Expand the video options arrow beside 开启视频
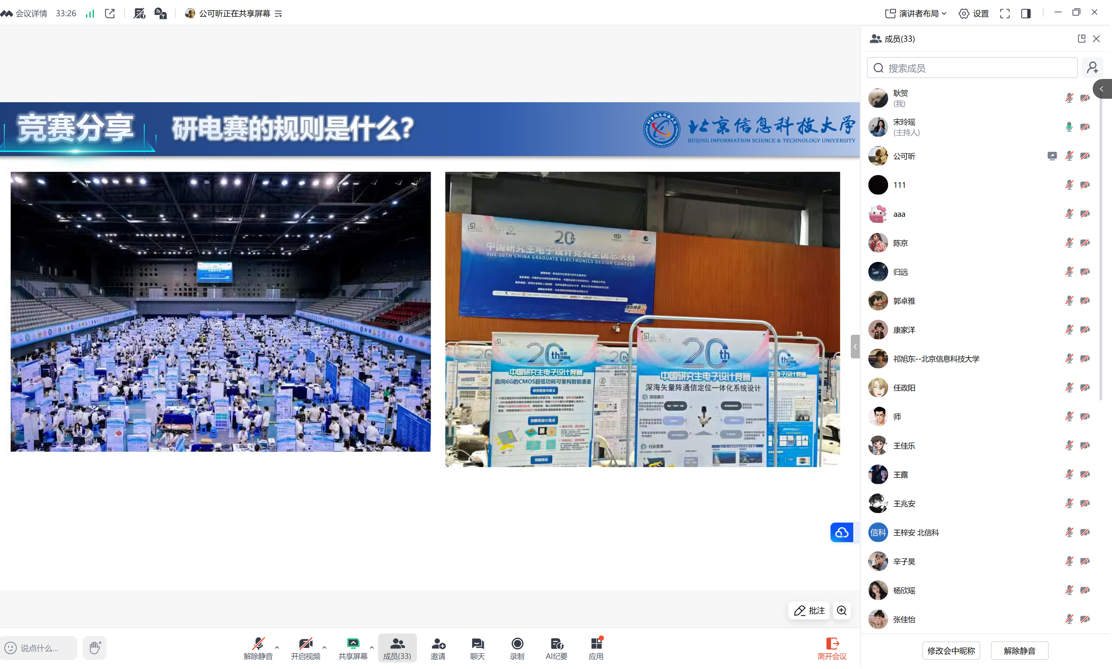Viewport: 1112px width, 669px height. [x=324, y=648]
